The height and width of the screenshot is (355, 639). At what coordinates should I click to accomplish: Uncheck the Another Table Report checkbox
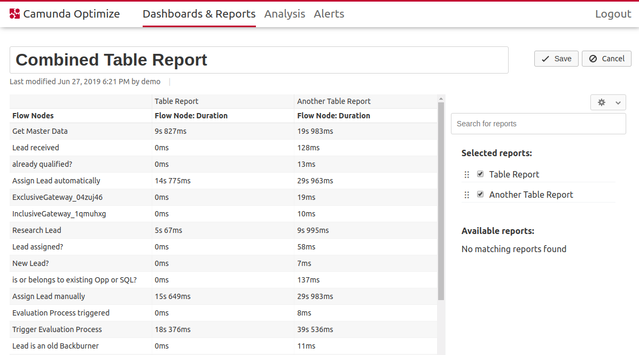pos(480,195)
